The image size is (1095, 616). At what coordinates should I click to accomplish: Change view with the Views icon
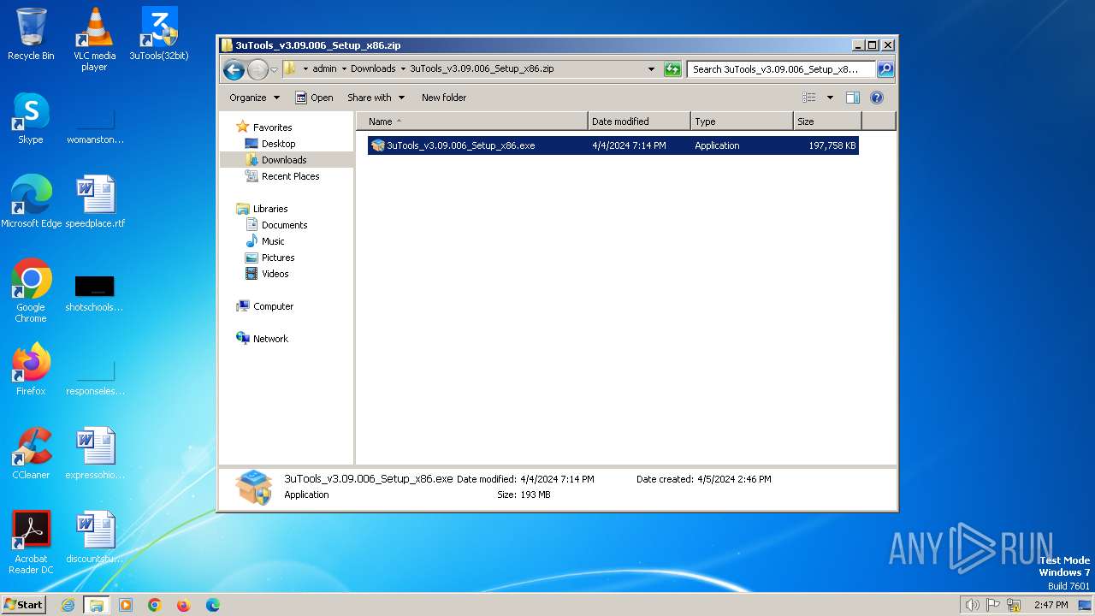[x=809, y=98]
